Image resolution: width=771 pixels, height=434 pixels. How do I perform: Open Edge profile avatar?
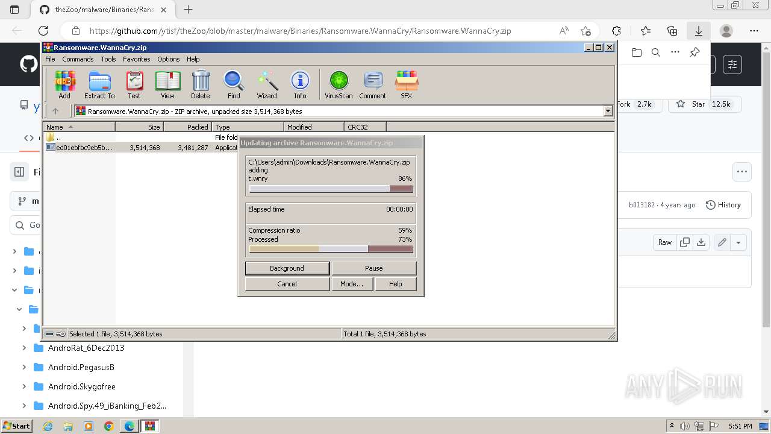(x=726, y=31)
